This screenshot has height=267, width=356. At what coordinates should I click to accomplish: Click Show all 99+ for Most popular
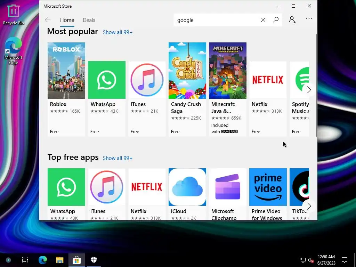(x=118, y=32)
